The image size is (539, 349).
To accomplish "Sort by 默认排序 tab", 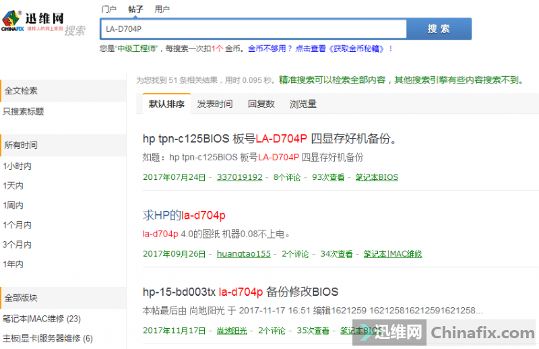I will [166, 104].
